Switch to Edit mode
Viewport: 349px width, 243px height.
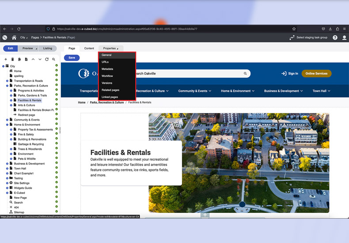point(10,48)
